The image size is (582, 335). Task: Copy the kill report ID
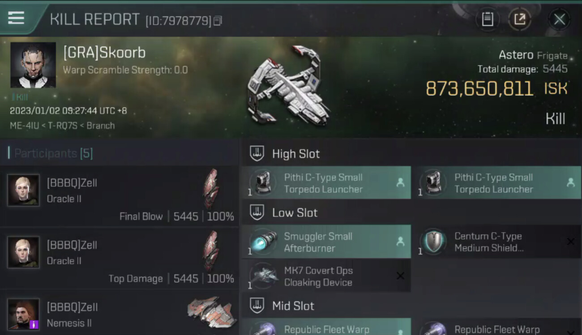218,21
